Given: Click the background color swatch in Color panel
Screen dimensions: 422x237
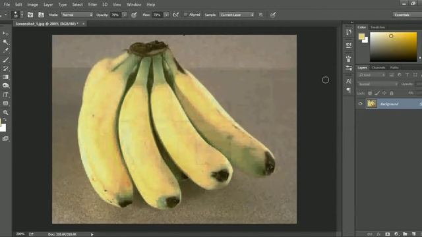Looking at the screenshot, I should pos(365,40).
